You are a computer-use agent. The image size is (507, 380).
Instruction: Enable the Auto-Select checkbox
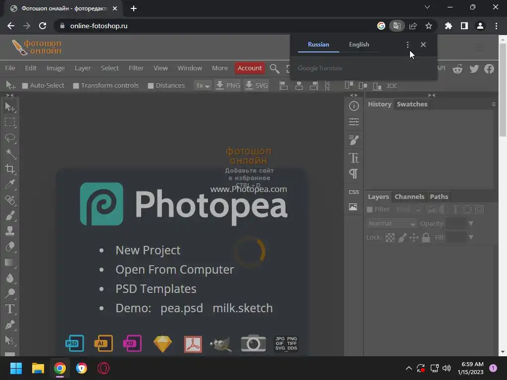coord(25,86)
